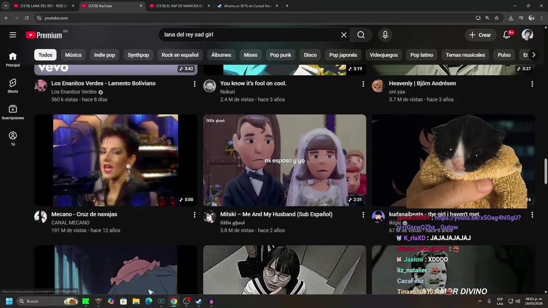Play the Mecano video thumbnail
Screen dimensions: 548x308
(x=116, y=160)
